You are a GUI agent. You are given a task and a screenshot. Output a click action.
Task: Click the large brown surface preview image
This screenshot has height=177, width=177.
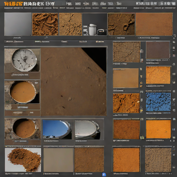(74, 82)
